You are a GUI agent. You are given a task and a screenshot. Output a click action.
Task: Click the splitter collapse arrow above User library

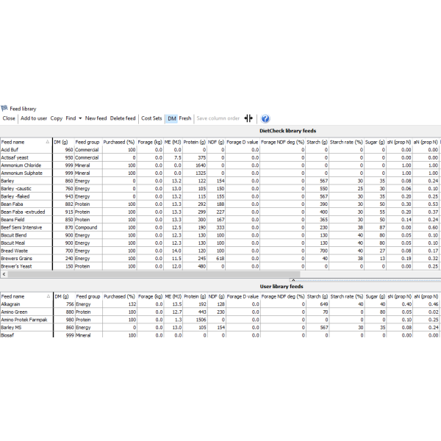pos(293,280)
